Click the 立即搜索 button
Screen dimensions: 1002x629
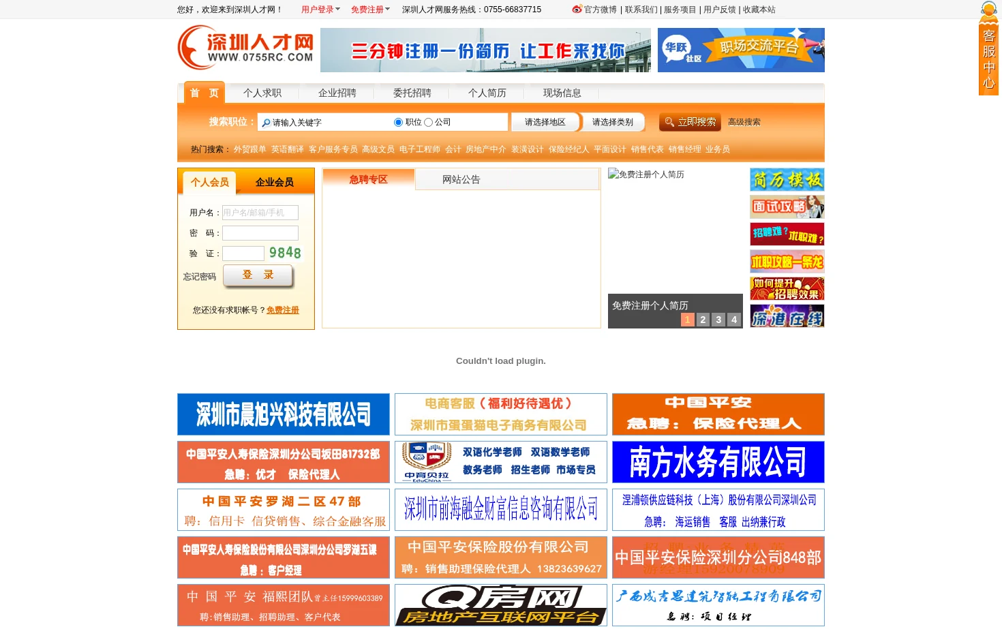(x=690, y=122)
